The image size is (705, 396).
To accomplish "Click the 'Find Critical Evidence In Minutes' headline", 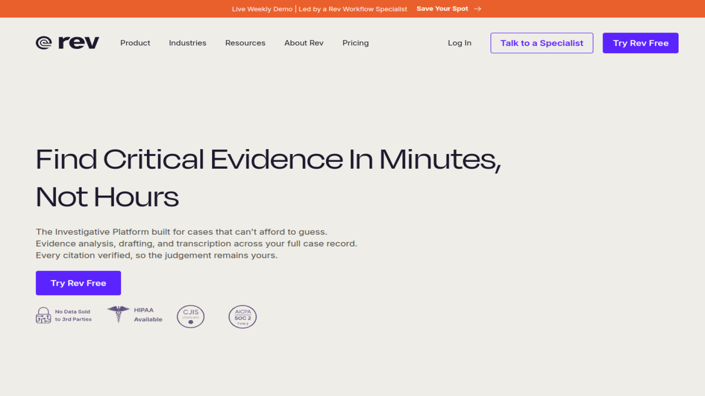I will coord(268,178).
